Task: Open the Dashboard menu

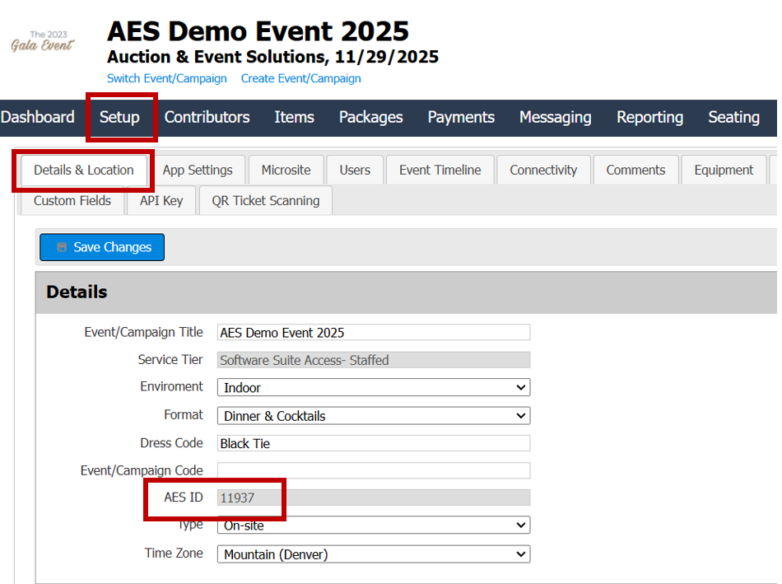Action: 38,118
